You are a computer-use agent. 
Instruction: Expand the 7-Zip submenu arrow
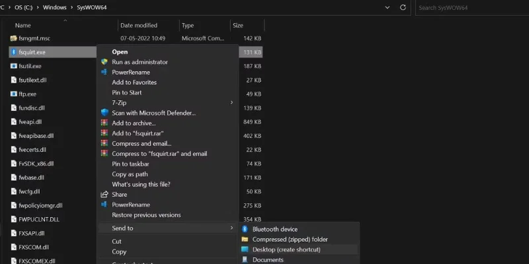tap(231, 102)
